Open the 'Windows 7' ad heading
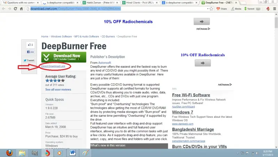 click(x=182, y=112)
